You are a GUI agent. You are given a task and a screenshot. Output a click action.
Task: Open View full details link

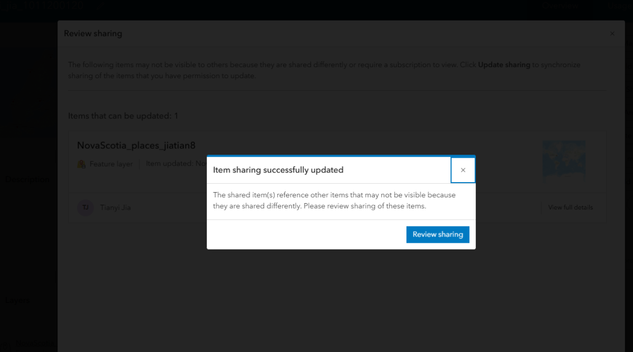click(x=570, y=207)
